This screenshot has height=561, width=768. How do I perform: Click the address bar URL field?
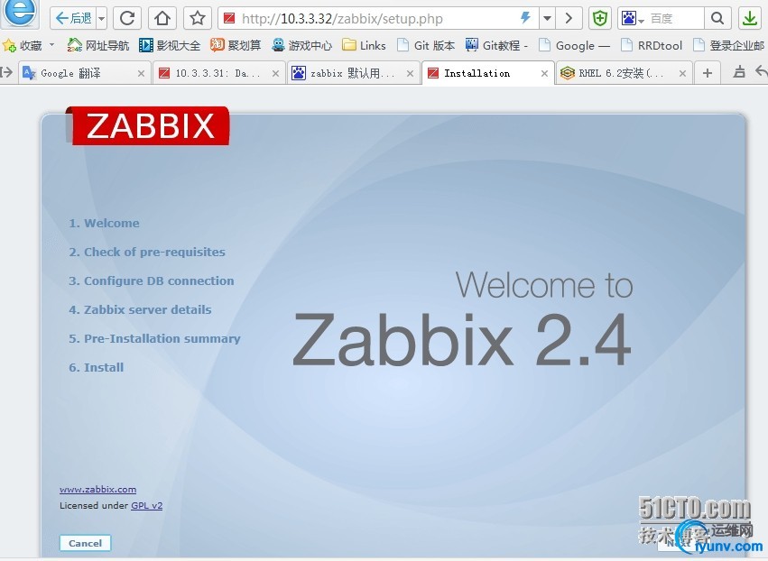tap(377, 19)
